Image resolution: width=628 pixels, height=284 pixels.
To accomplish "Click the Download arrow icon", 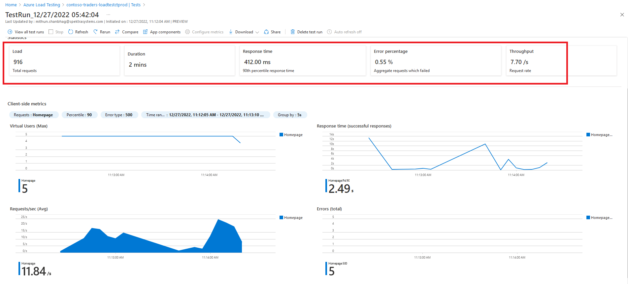I will pos(231,32).
